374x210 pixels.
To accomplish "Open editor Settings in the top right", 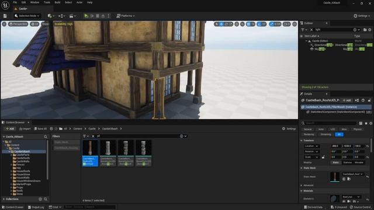I will (362, 16).
